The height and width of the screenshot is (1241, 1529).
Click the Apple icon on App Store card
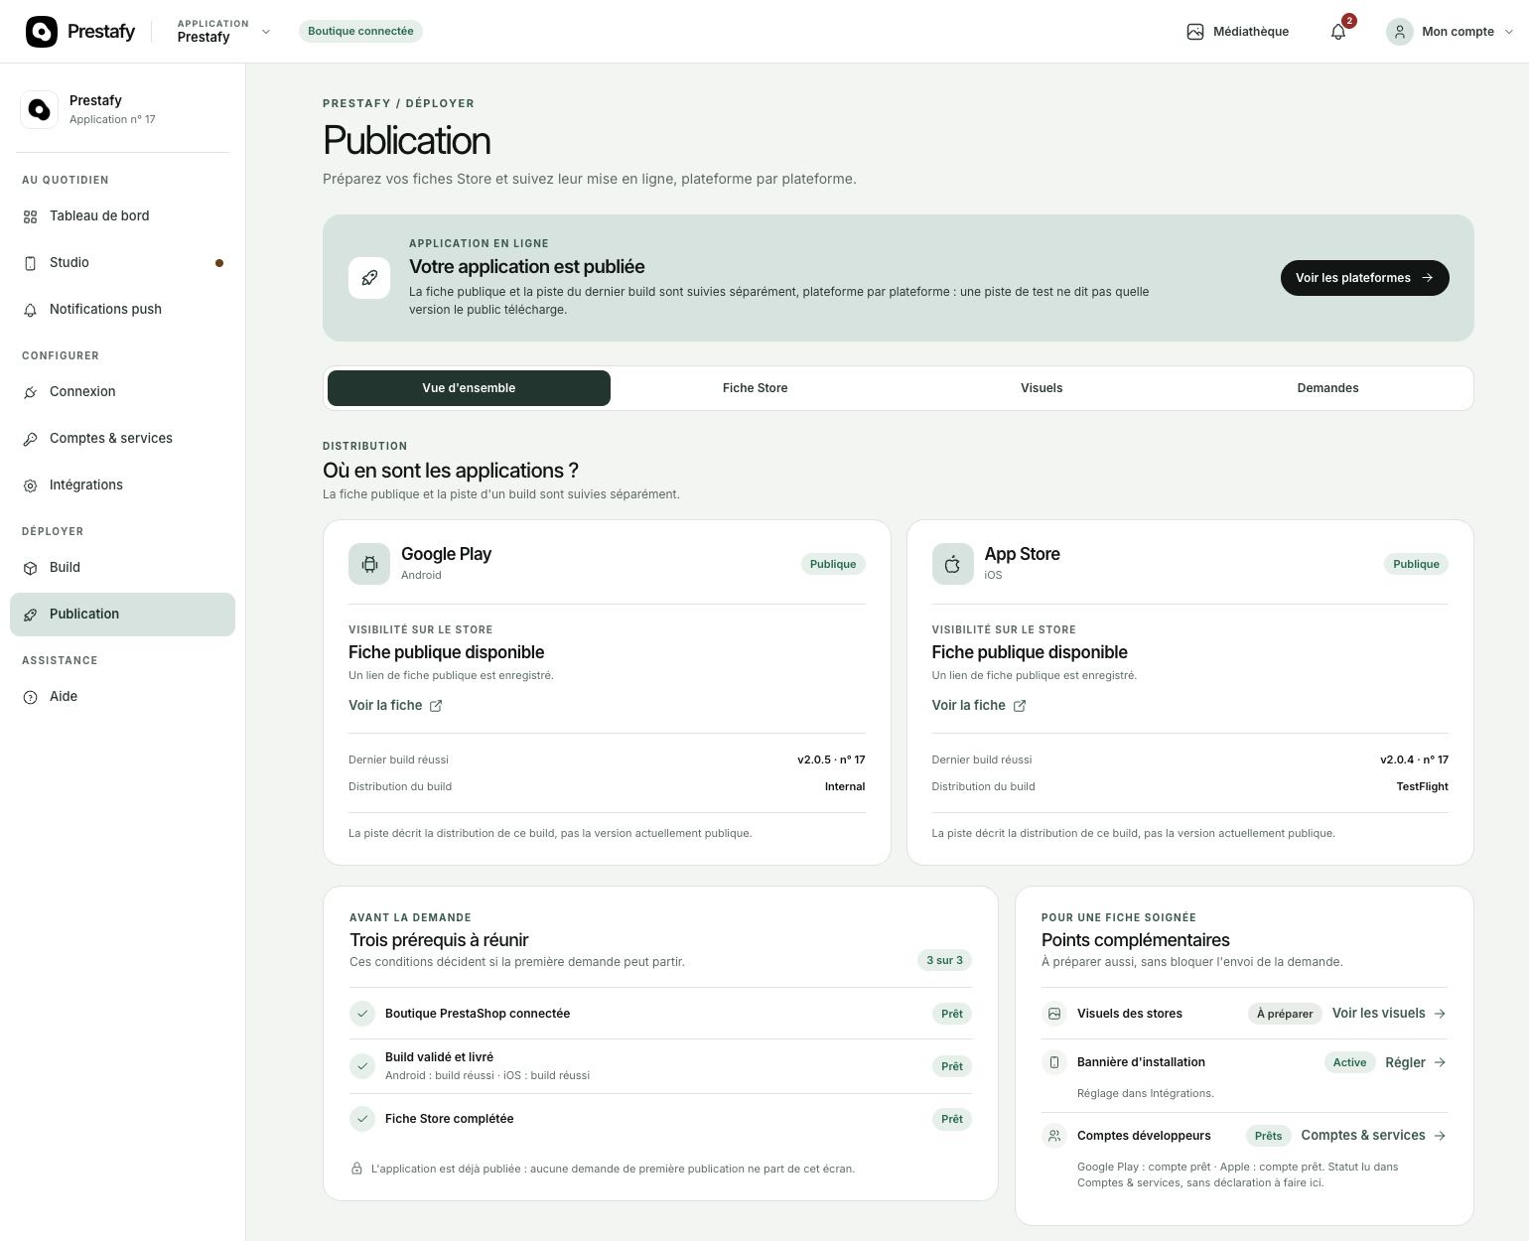click(x=952, y=564)
